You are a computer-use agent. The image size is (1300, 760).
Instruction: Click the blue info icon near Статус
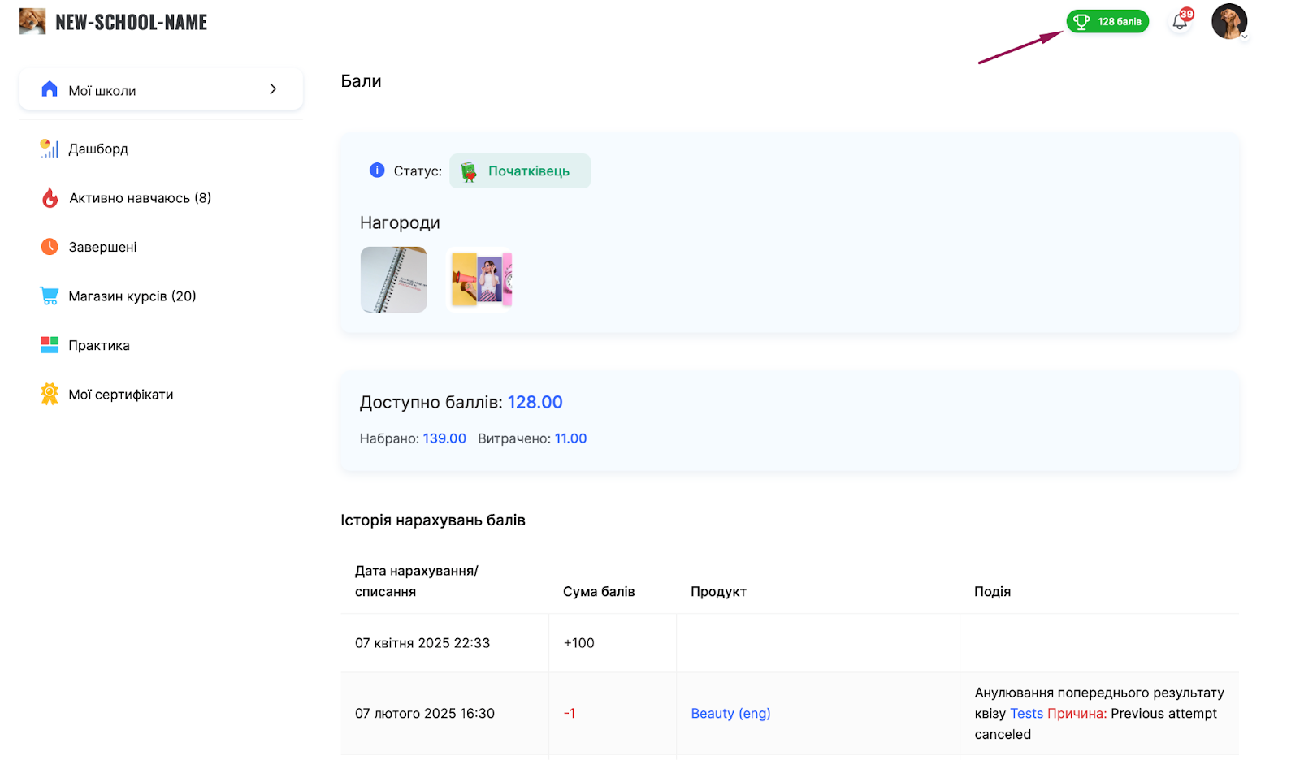[377, 171]
